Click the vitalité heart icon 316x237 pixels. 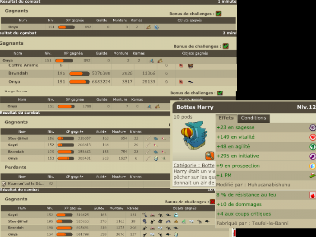point(312,137)
